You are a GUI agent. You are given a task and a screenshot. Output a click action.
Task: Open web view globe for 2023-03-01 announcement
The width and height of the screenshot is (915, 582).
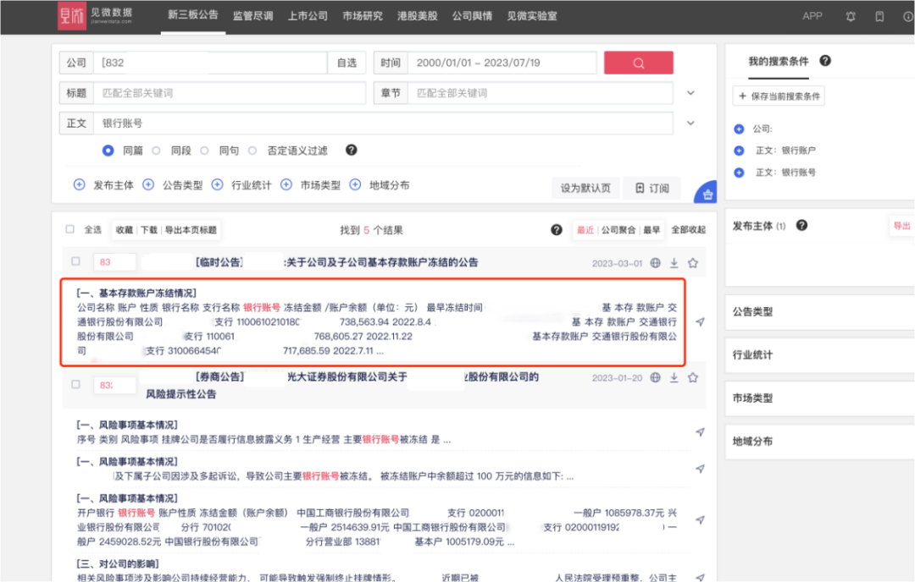pyautogui.click(x=655, y=263)
